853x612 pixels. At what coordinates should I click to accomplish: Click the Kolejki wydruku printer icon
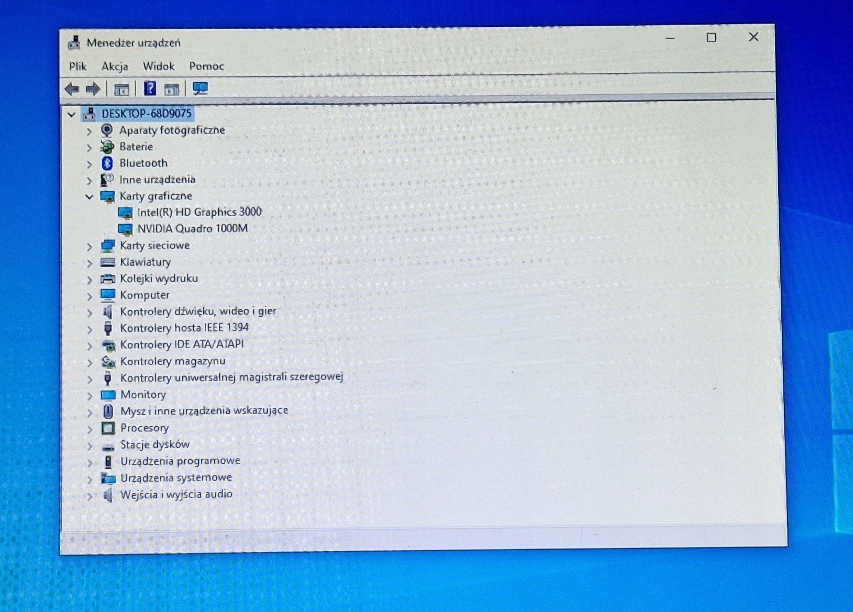108,279
